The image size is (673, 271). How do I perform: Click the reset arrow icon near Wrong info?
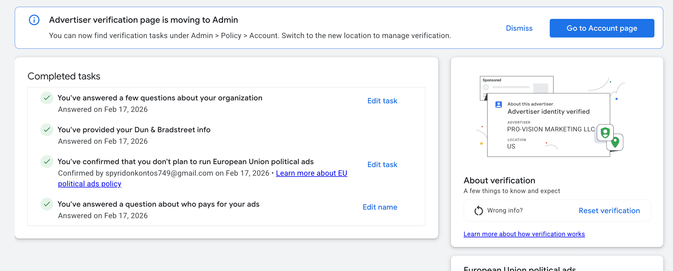click(478, 210)
